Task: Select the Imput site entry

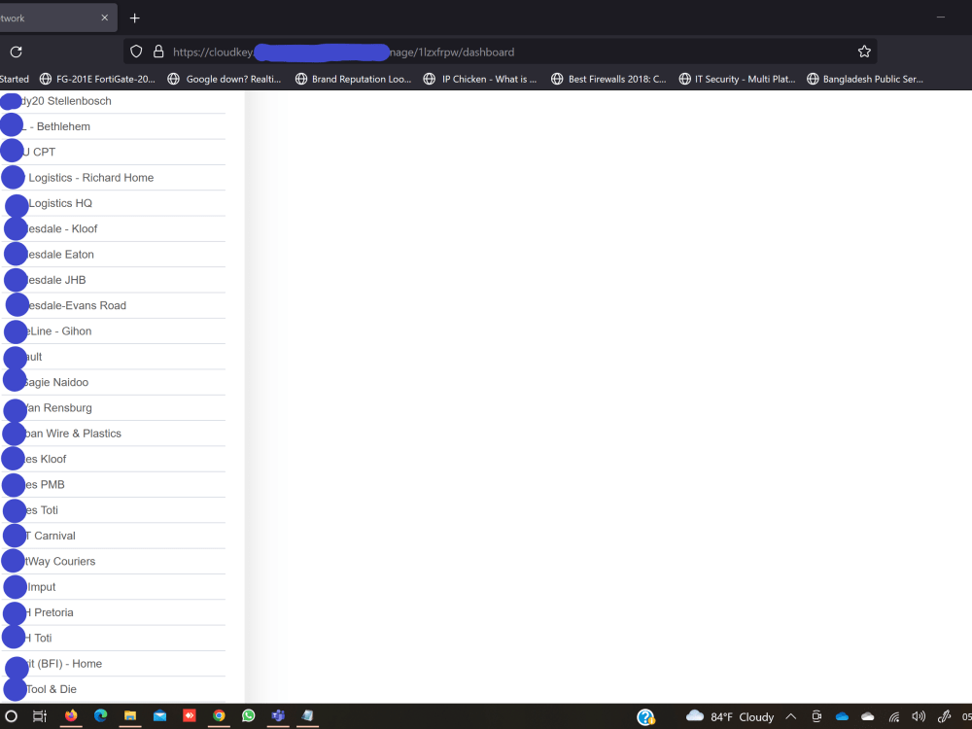Action: (113, 587)
